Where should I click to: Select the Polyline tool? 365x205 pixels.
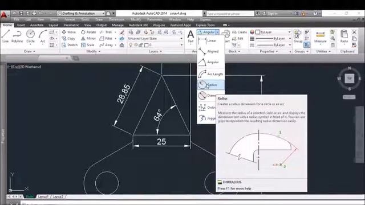click(17, 36)
